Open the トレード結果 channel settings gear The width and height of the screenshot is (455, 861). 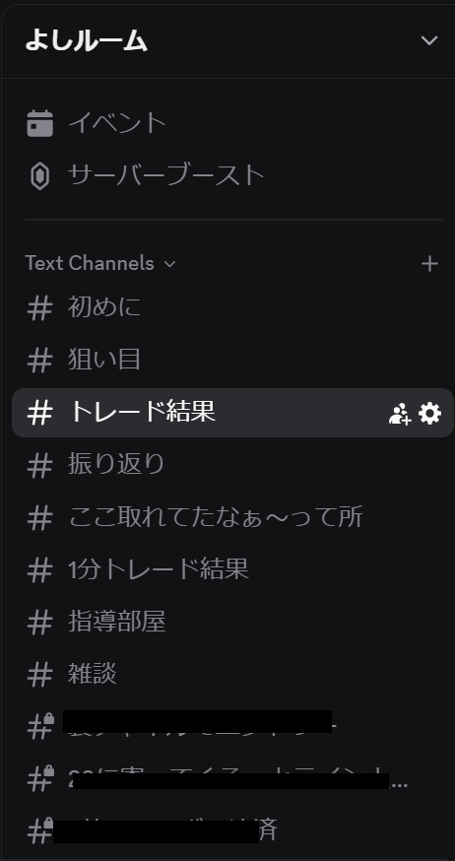429,413
